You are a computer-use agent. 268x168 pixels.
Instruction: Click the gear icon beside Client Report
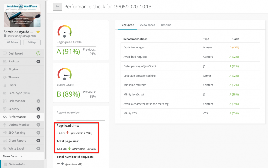(x=38, y=141)
